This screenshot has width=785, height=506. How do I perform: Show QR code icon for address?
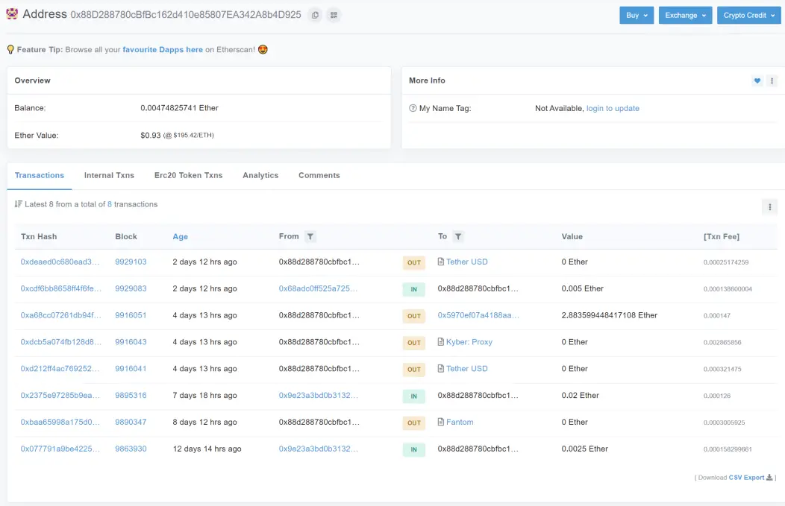point(334,15)
